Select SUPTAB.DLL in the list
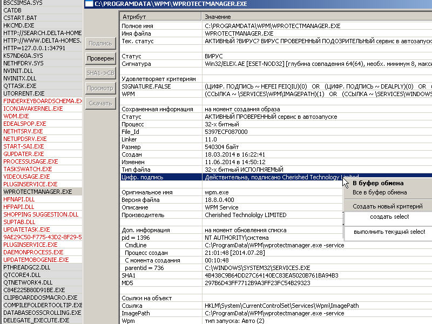This screenshot has height=324, width=432. pos(19,222)
